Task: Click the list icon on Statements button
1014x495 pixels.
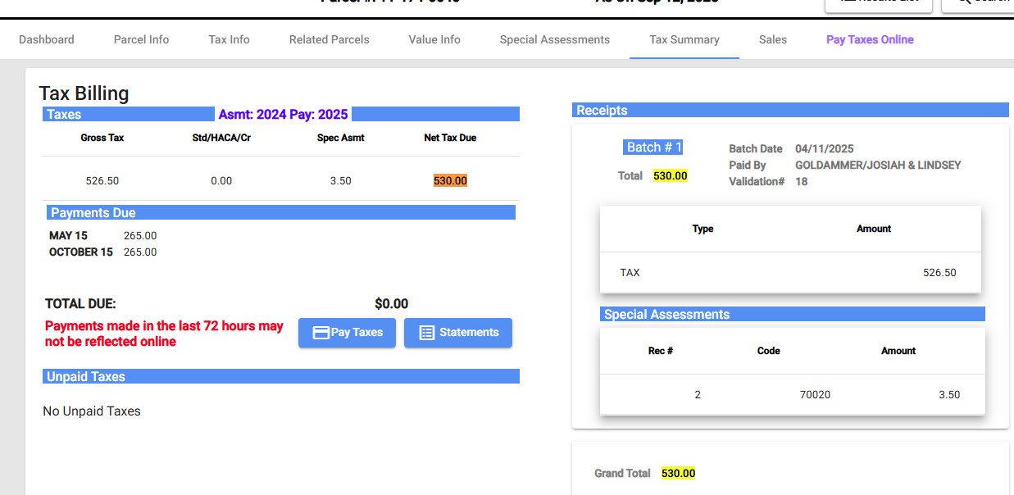Action: 426,333
